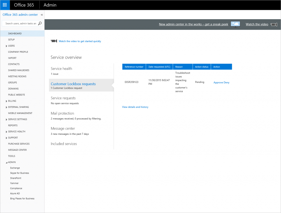Collapse the admin center navigation pane
The image size is (281, 213).
click(42, 15)
